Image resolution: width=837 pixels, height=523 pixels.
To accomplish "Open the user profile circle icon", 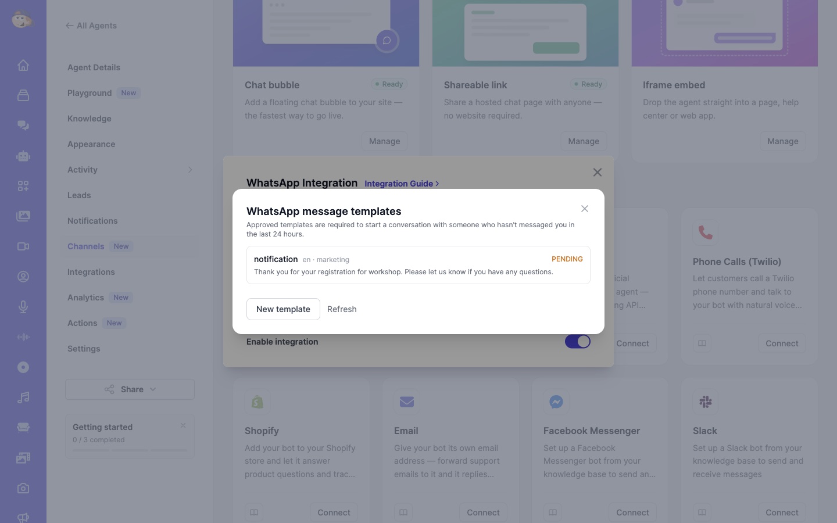I will tap(23, 277).
